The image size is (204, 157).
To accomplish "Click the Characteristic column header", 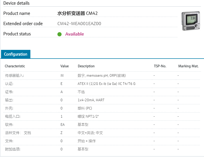I will 15,66.
